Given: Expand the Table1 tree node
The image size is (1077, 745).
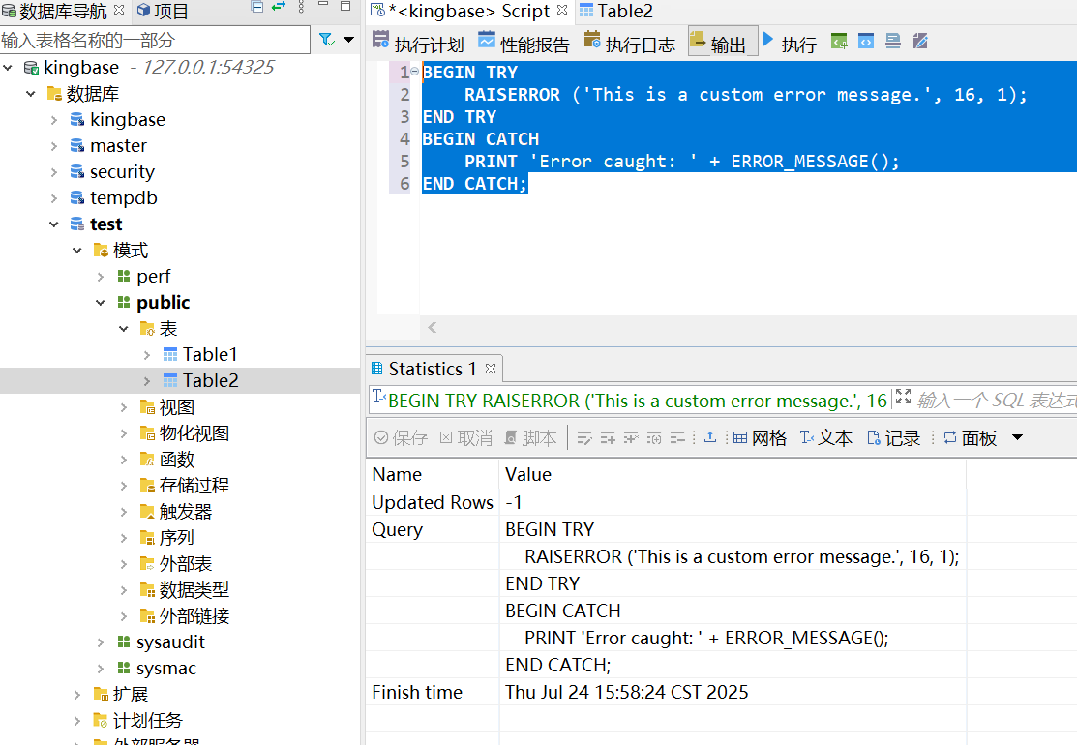Looking at the screenshot, I should [147, 355].
